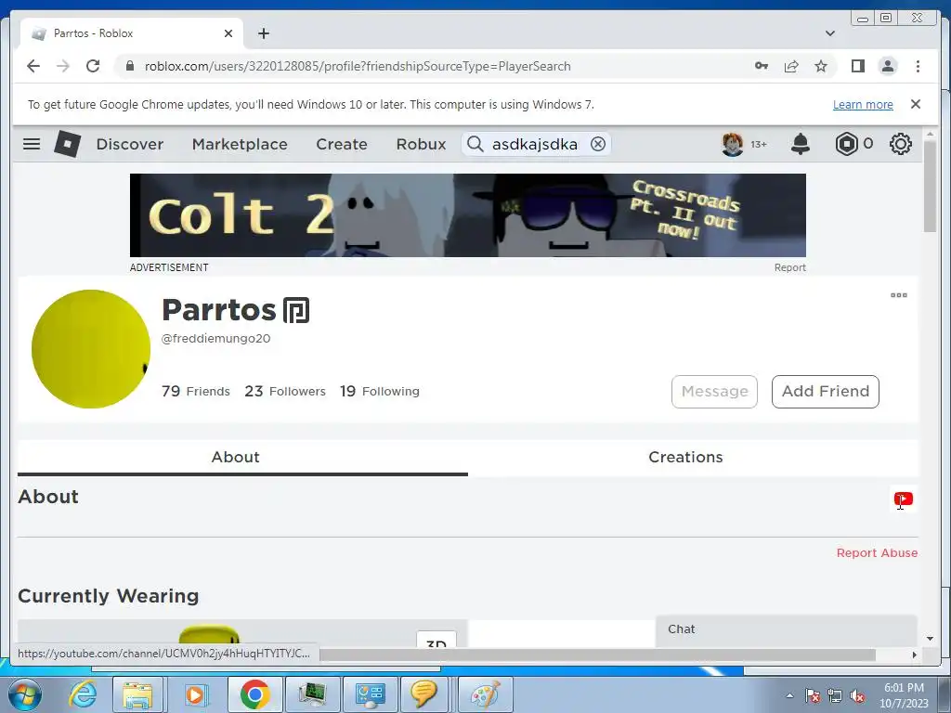
Task: Show hidden system tray icons
Action: (789, 696)
